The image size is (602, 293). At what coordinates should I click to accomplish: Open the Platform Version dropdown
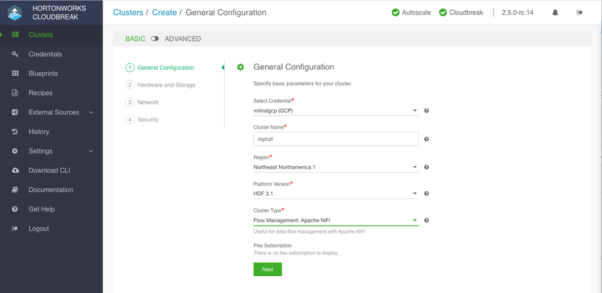pyautogui.click(x=336, y=194)
